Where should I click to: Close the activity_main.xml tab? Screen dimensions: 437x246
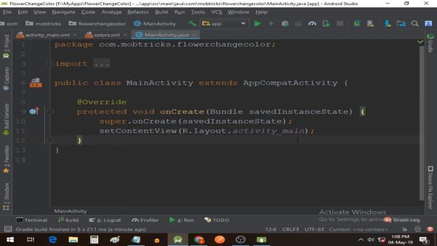pyautogui.click(x=74, y=35)
